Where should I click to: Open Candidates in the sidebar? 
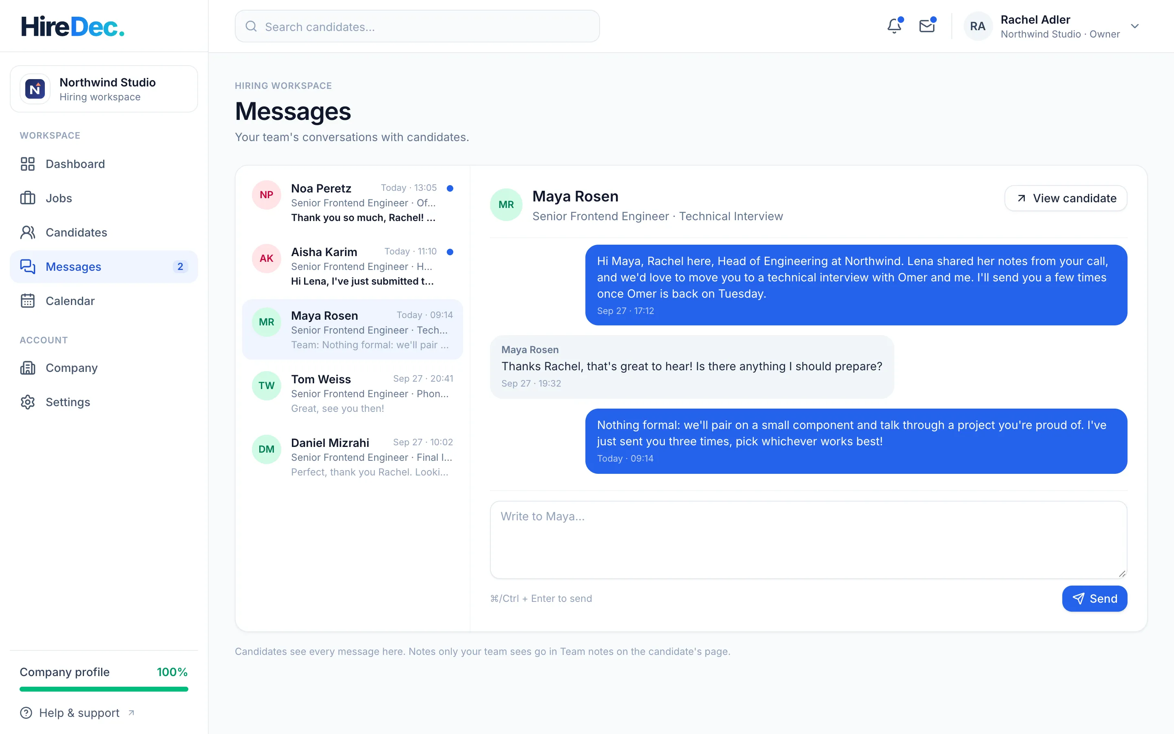104,232
